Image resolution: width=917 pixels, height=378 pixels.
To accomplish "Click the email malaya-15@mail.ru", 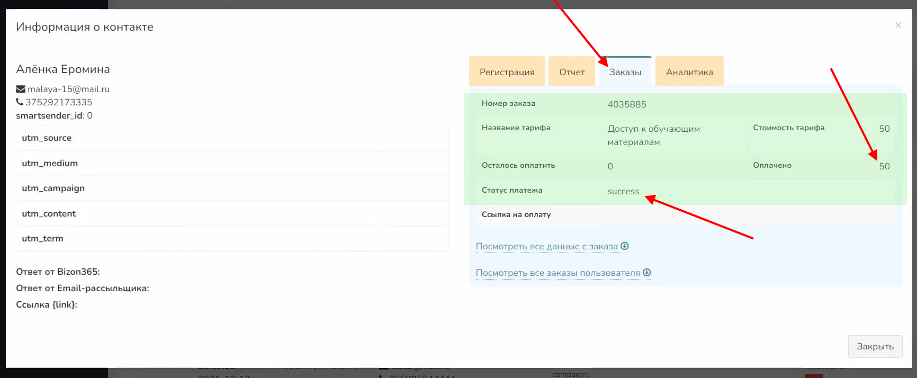I will [68, 89].
